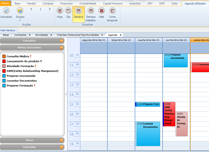Select Consulta Médica in activities list
The width and height of the screenshot is (209, 152).
[x=18, y=56]
